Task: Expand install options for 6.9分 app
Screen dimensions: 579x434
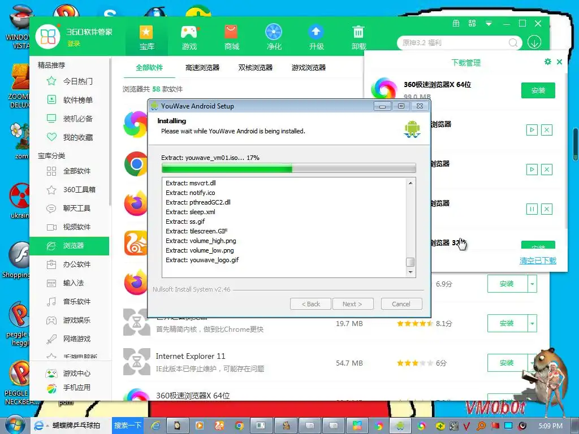Action: (x=532, y=284)
